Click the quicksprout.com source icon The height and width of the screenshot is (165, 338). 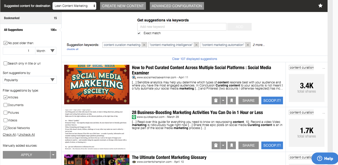134,117
